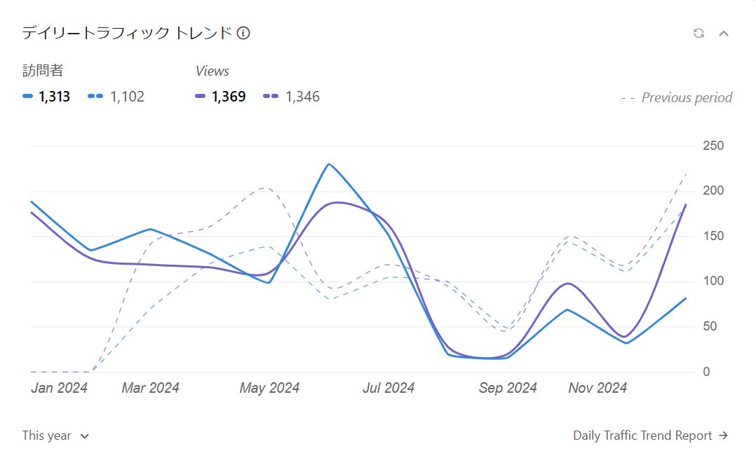Click the widget title デイリートラフィック トレンド
Image resolution: width=756 pixels, height=460 pixels.
coord(127,33)
